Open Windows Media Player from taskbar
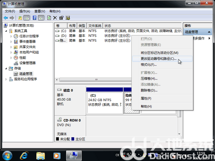 point(57,156)
